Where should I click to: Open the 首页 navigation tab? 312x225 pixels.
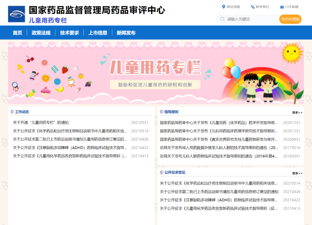(18, 33)
